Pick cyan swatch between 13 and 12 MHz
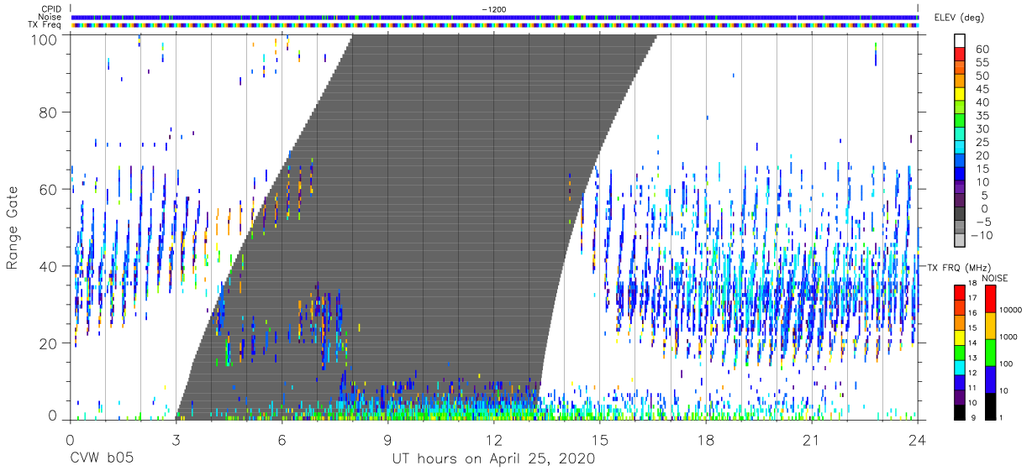 [x=959, y=367]
